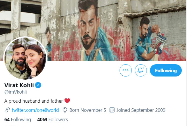
Task: Open the 40M Followers list
Action: [x=53, y=119]
